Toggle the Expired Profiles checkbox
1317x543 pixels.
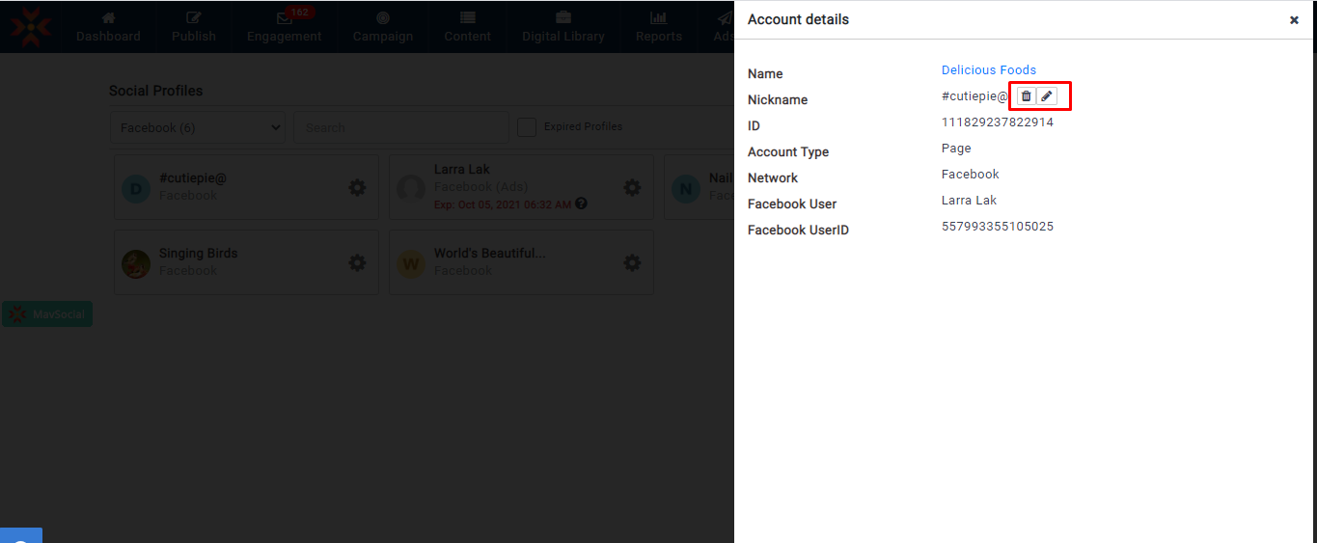tap(527, 127)
